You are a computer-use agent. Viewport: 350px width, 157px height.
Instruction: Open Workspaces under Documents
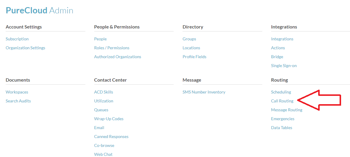click(17, 92)
